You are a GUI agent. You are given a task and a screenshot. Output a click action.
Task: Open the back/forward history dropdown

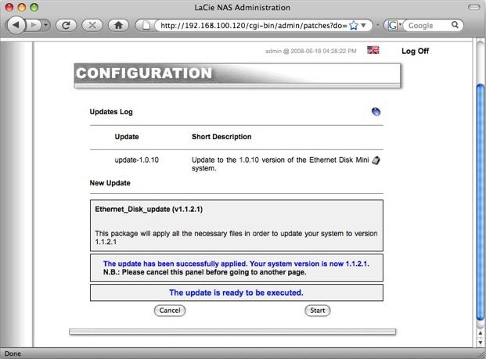[46, 25]
